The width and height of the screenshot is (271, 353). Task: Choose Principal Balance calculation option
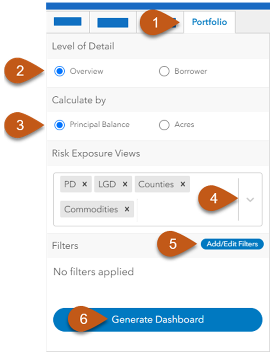60,125
